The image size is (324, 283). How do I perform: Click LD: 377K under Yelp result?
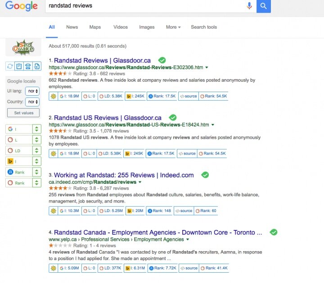point(110,268)
